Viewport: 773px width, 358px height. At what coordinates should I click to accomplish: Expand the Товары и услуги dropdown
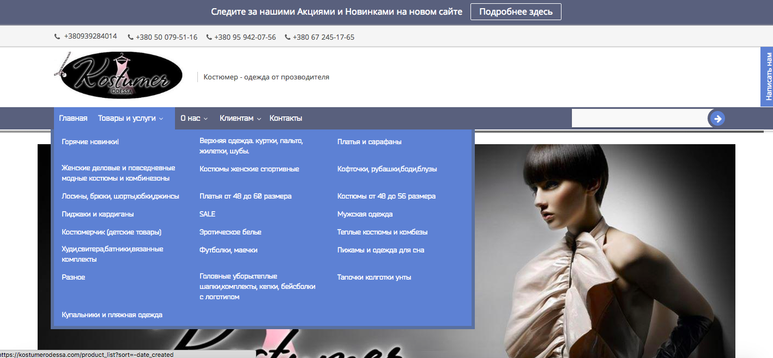point(130,119)
